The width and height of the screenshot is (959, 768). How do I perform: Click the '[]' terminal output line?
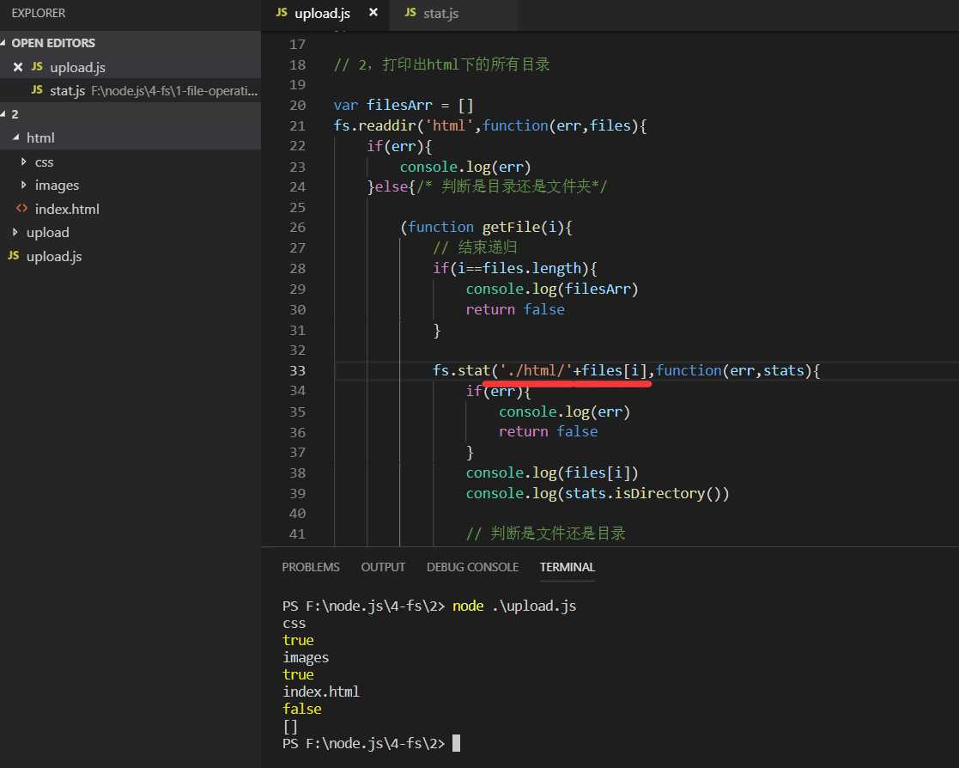(x=290, y=727)
